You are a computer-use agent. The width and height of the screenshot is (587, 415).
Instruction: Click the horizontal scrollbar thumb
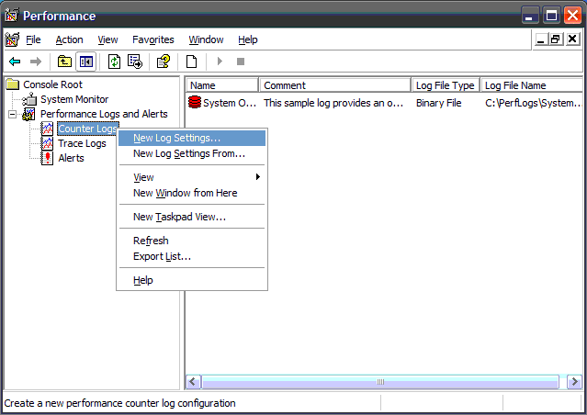click(380, 382)
